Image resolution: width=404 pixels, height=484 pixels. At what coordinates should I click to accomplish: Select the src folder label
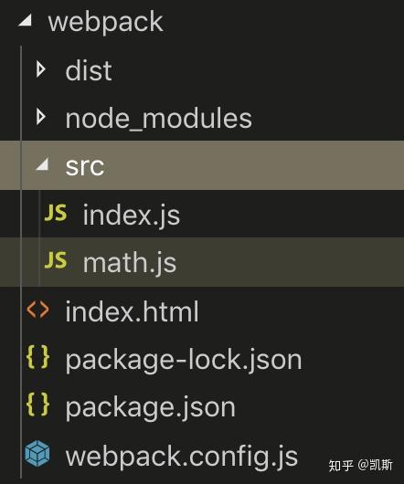pos(85,166)
